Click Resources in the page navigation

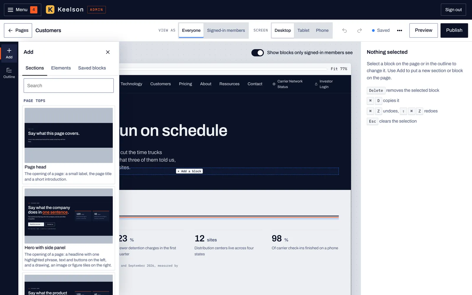pyautogui.click(x=230, y=84)
